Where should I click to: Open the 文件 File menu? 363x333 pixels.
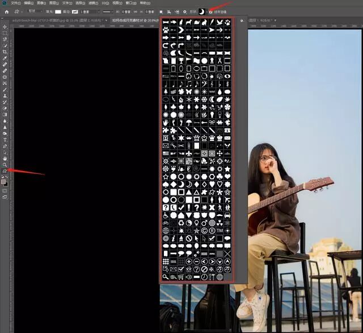coord(16,3)
